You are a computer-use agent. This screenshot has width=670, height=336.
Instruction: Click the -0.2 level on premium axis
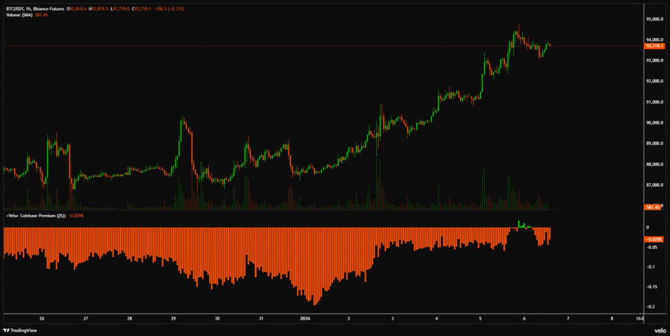(652, 307)
